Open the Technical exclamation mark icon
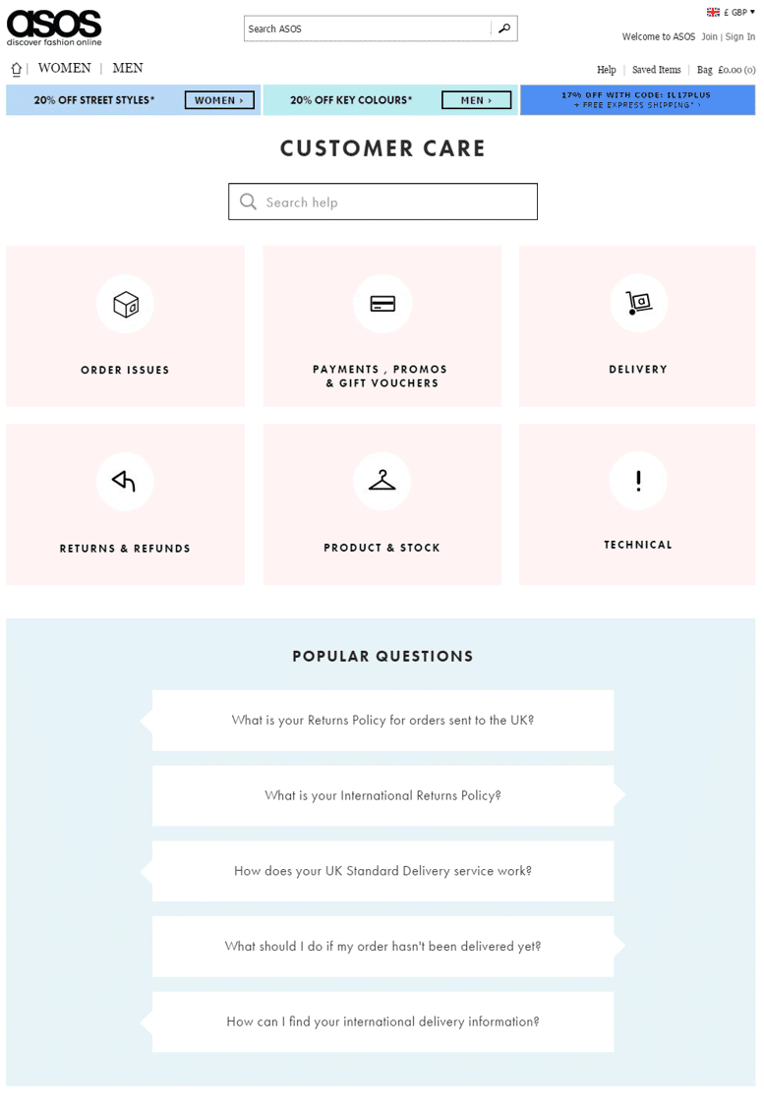The width and height of the screenshot is (764, 1106). [638, 481]
